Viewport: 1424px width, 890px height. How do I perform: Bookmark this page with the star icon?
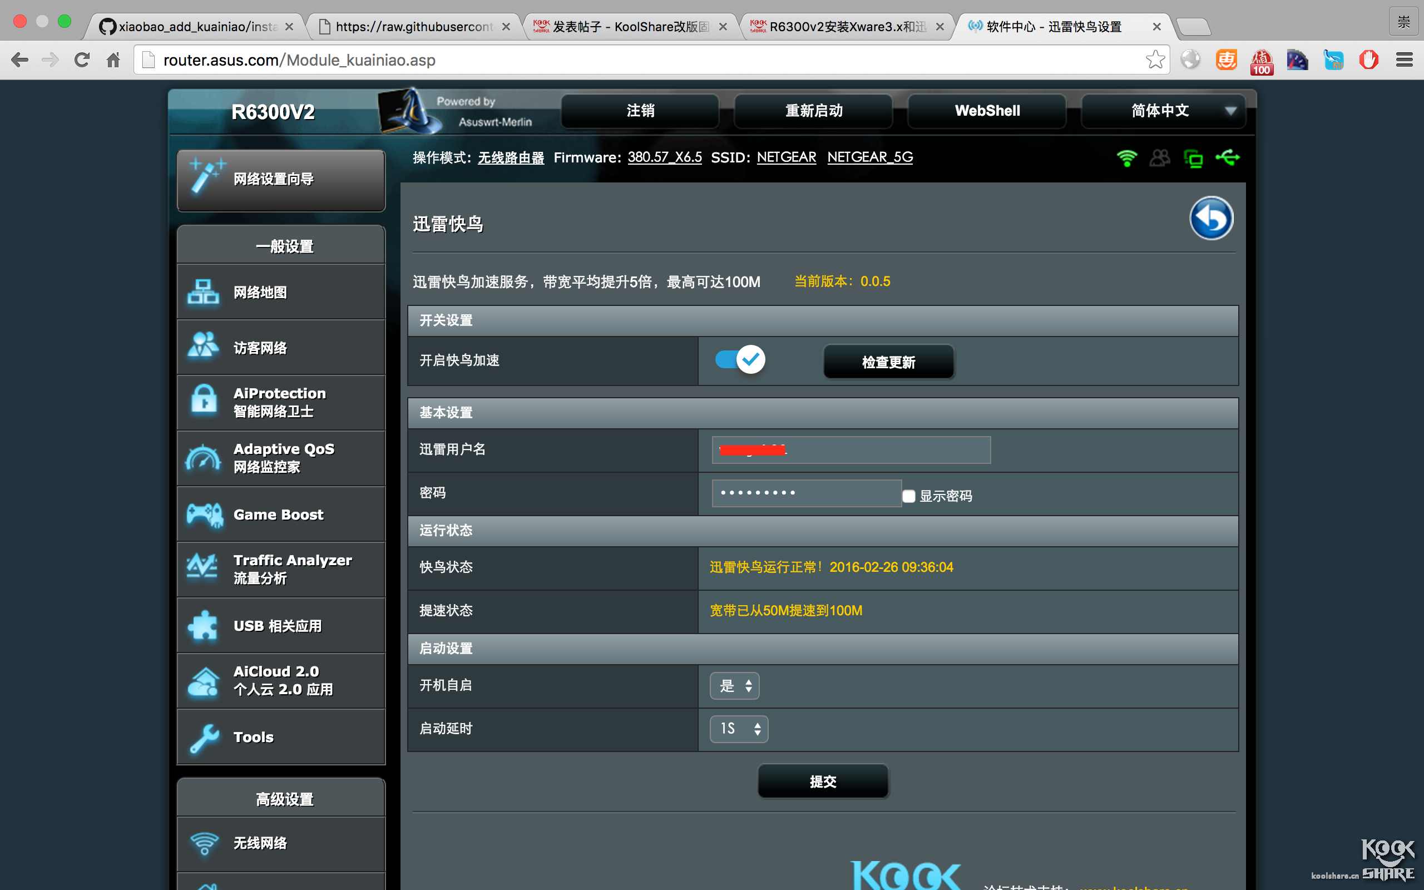click(x=1155, y=60)
